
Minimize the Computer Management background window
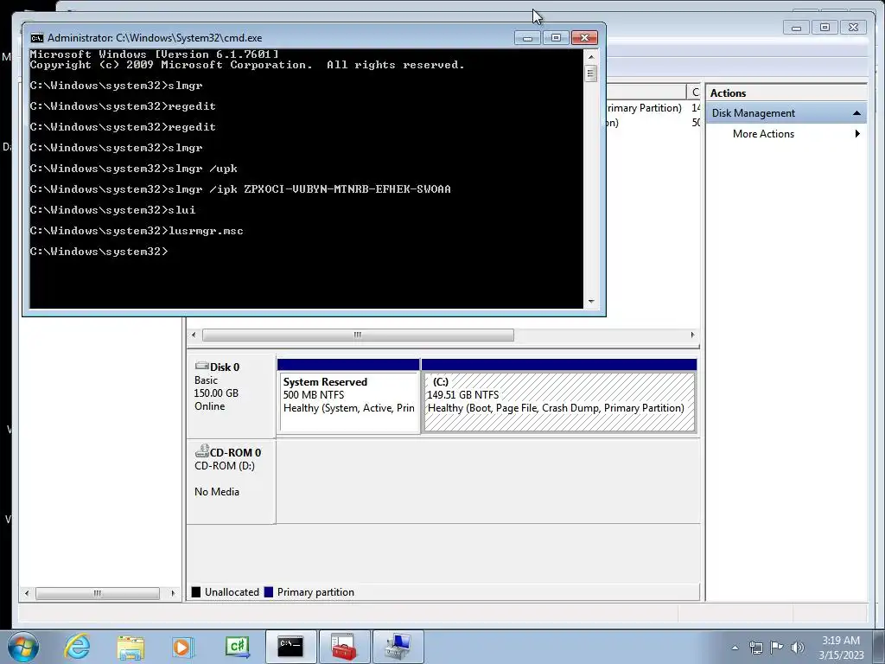796,27
